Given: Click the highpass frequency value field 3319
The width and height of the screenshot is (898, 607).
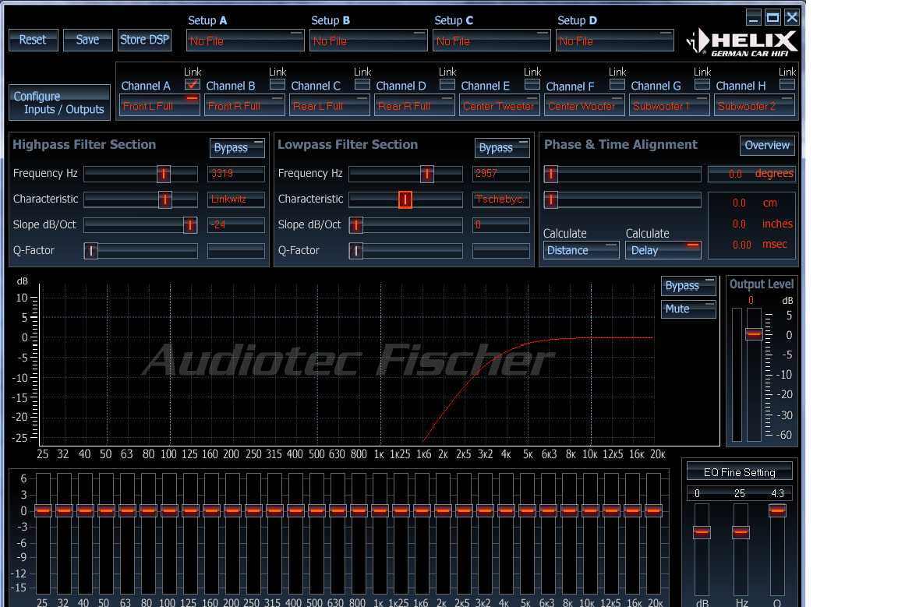Looking at the screenshot, I should (236, 174).
